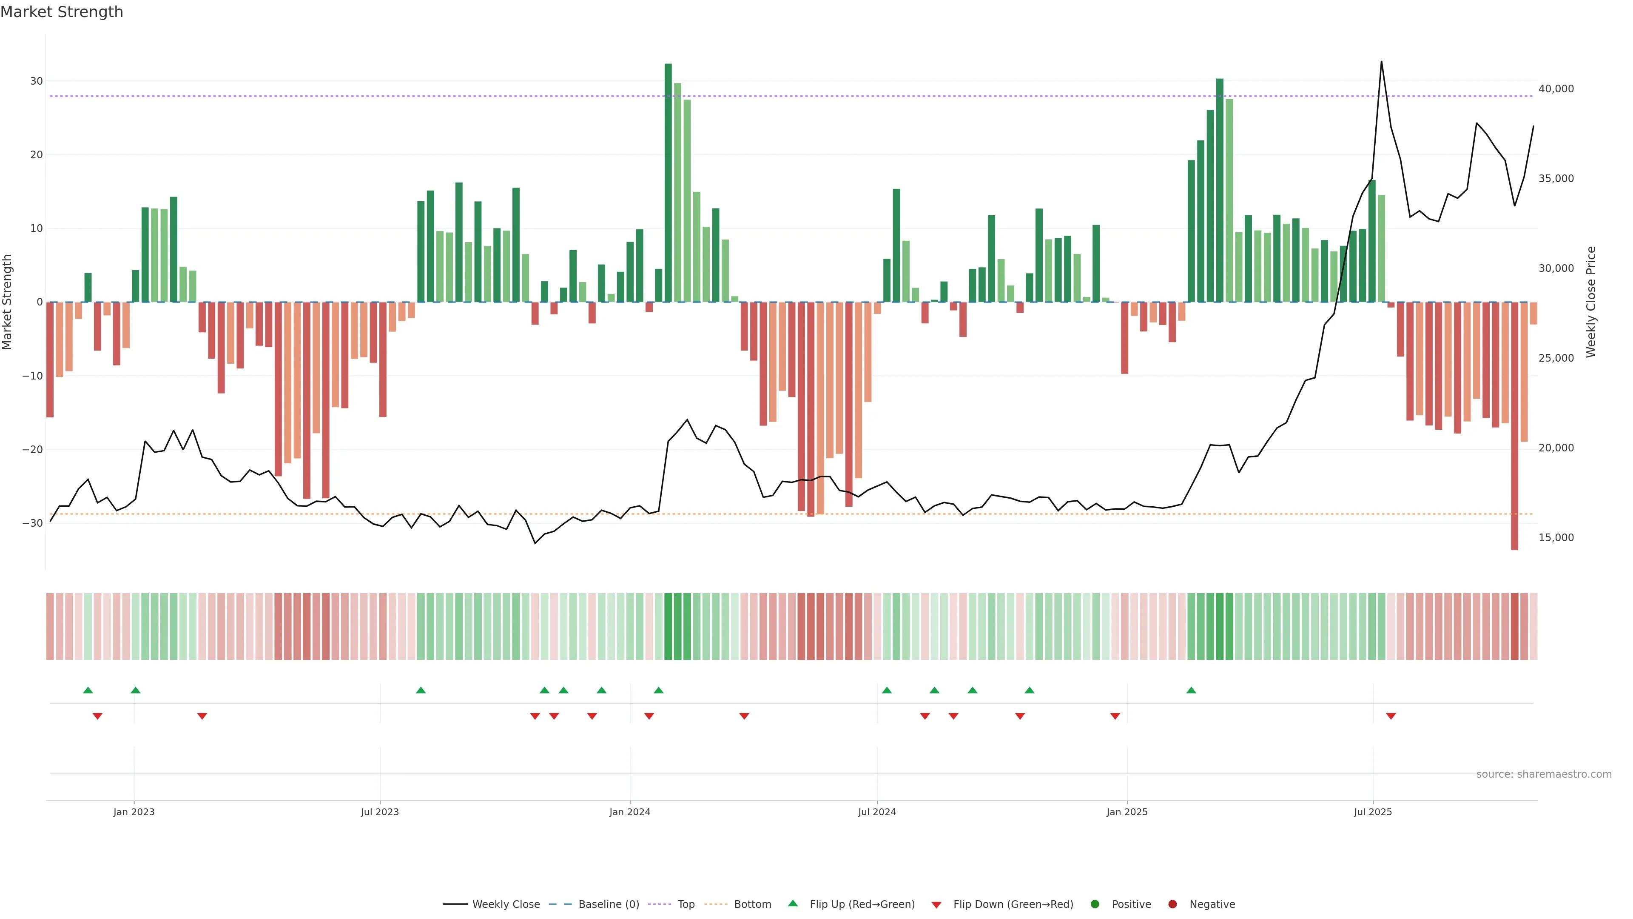Click the deepest red bar below -30
Image resolution: width=1633 pixels, height=919 pixels.
pyautogui.click(x=1514, y=425)
